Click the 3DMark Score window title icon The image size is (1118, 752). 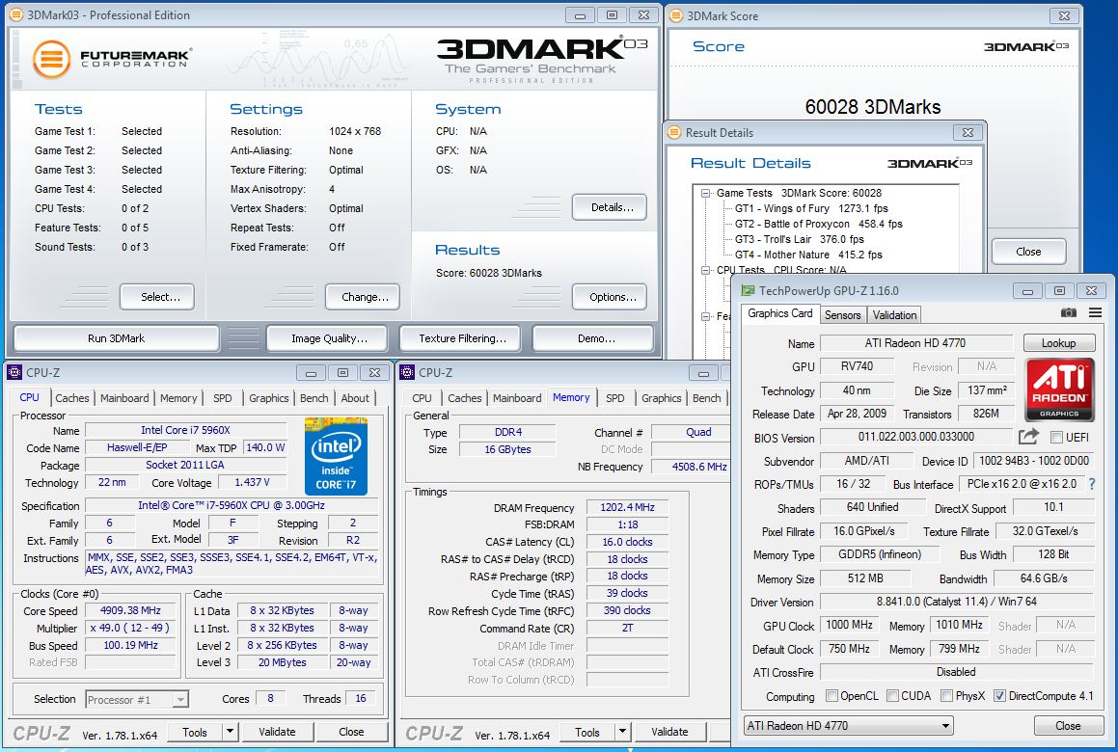pos(676,15)
